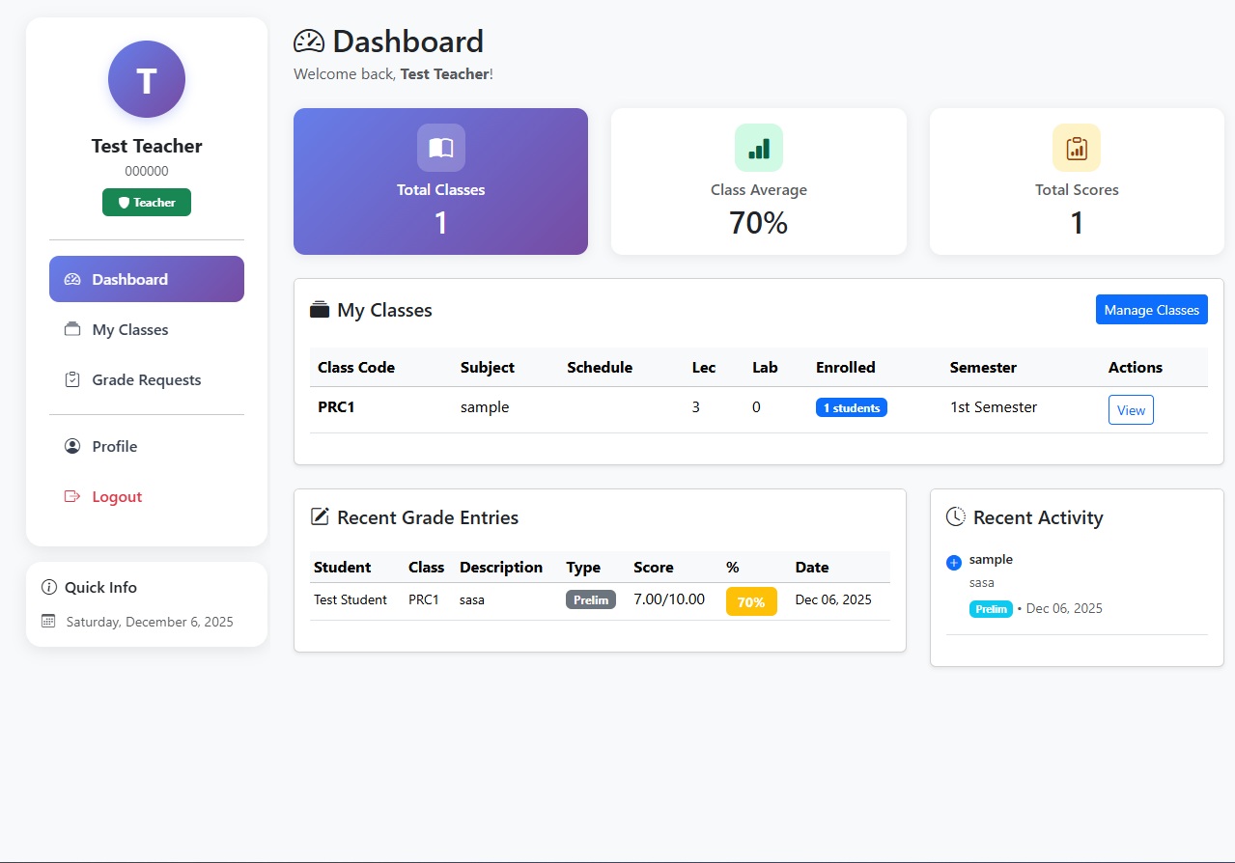Viewport: 1235px width, 863px height.
Task: Open My Classes from the sidebar
Action: (x=130, y=329)
